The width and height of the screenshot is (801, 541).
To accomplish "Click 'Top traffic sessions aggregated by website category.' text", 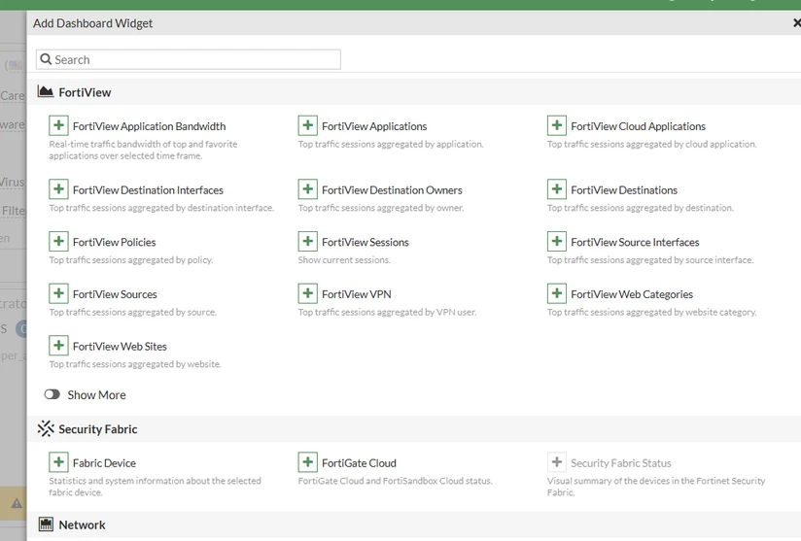I will 652,312.
